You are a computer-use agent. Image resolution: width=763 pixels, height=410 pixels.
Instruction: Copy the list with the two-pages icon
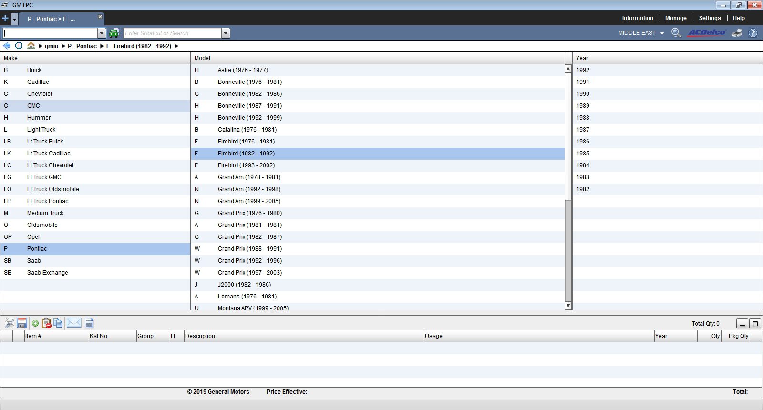pyautogui.click(x=58, y=323)
